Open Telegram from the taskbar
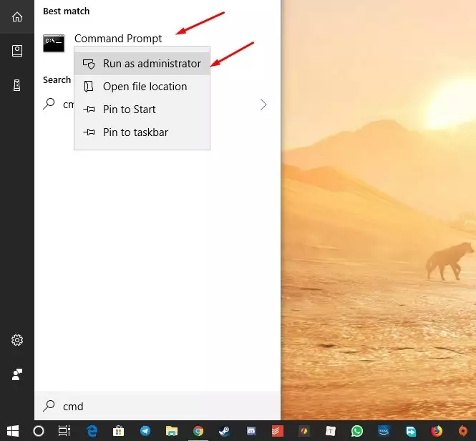This screenshot has width=476, height=441. [x=145, y=431]
